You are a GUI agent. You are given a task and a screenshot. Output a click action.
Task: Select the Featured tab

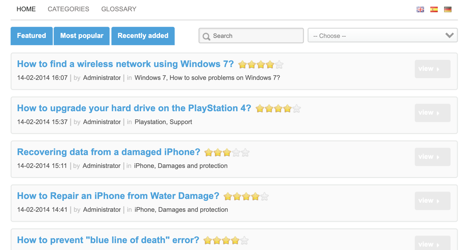[32, 36]
